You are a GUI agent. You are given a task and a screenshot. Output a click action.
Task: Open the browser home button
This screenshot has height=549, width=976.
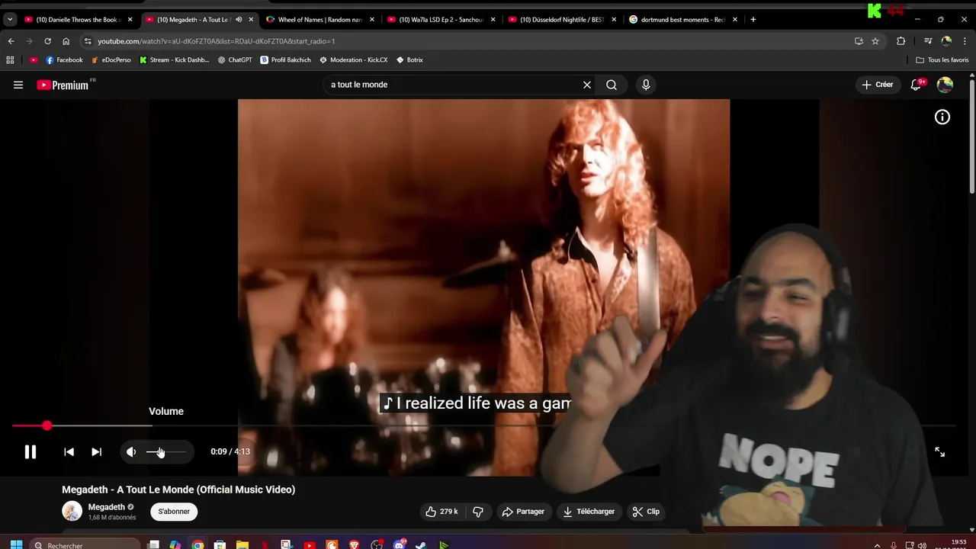click(66, 41)
